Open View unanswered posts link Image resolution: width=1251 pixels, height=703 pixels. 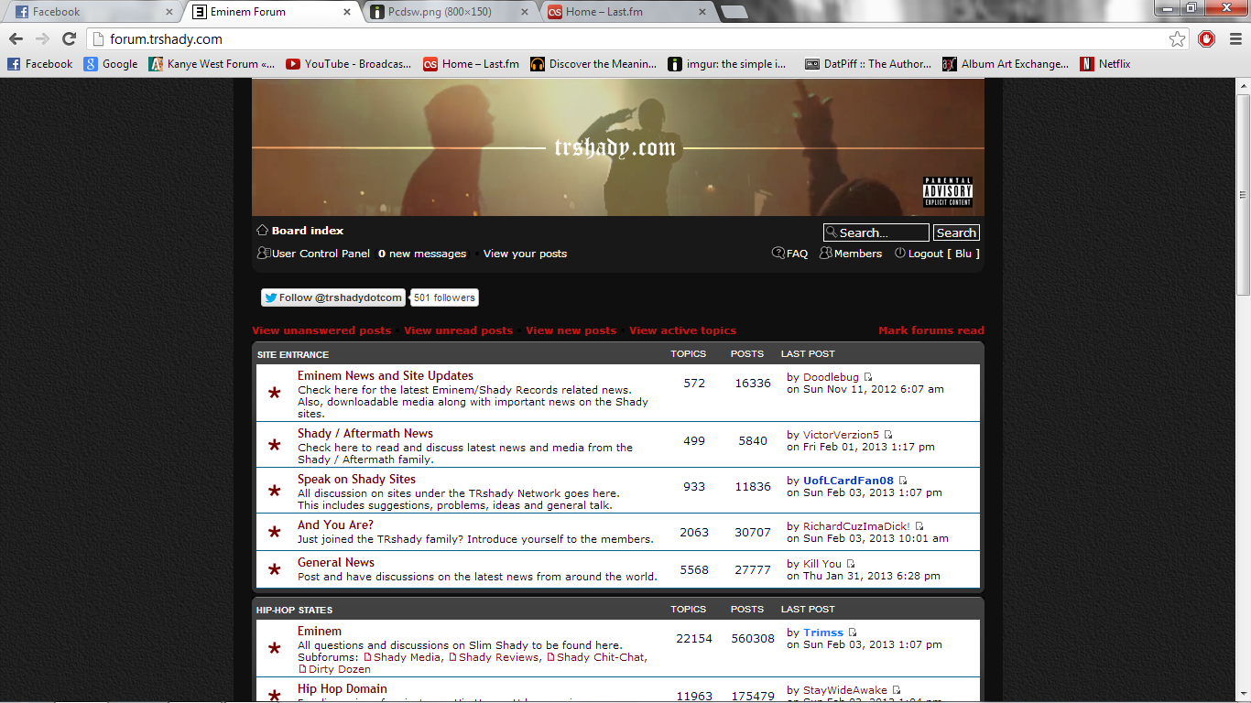click(321, 330)
